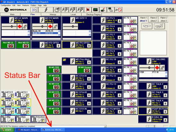This screenshot has height=132, width=176.
Task: Click the 80 MD Hazmat alert button
Action: coord(84,70)
